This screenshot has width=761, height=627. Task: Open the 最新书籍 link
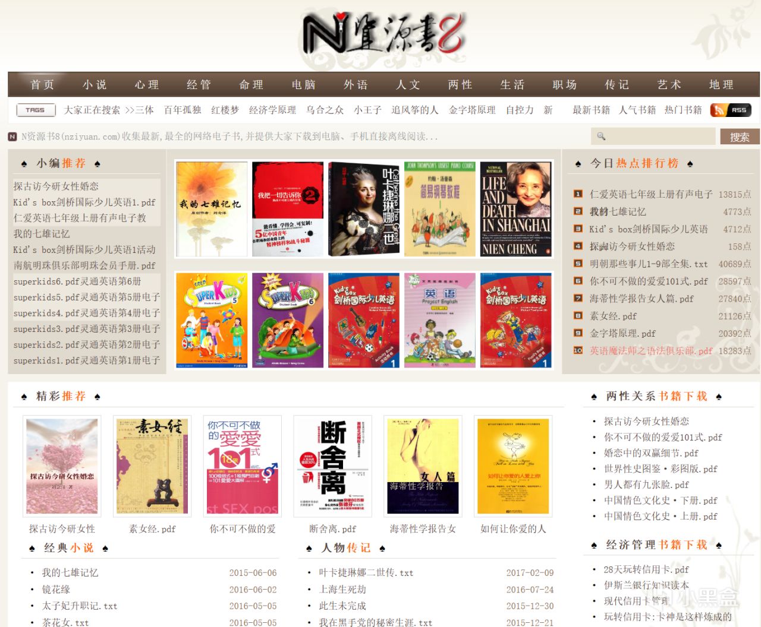click(x=591, y=110)
